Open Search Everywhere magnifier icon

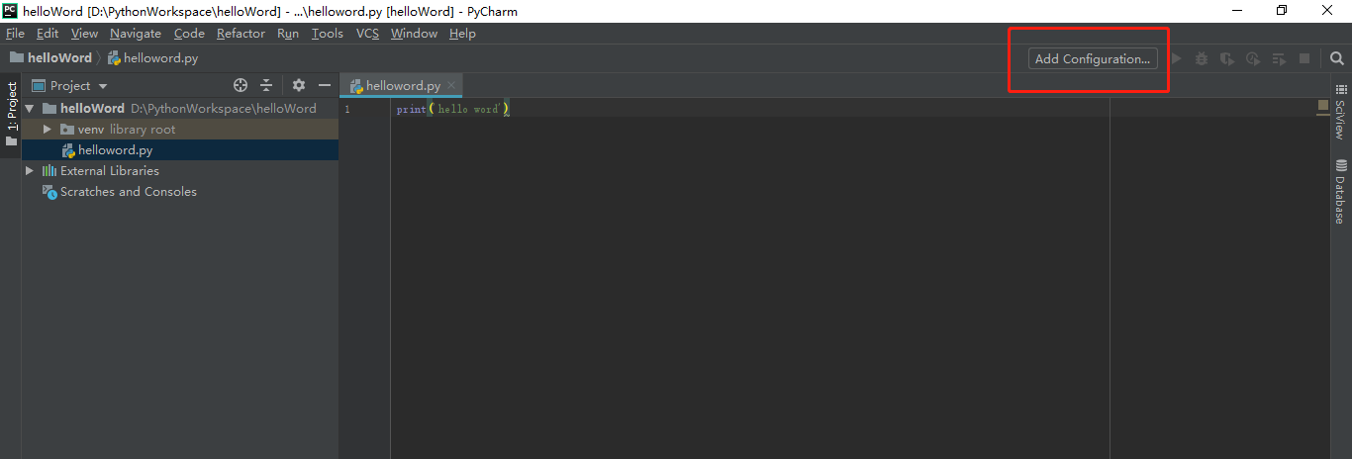(1337, 58)
